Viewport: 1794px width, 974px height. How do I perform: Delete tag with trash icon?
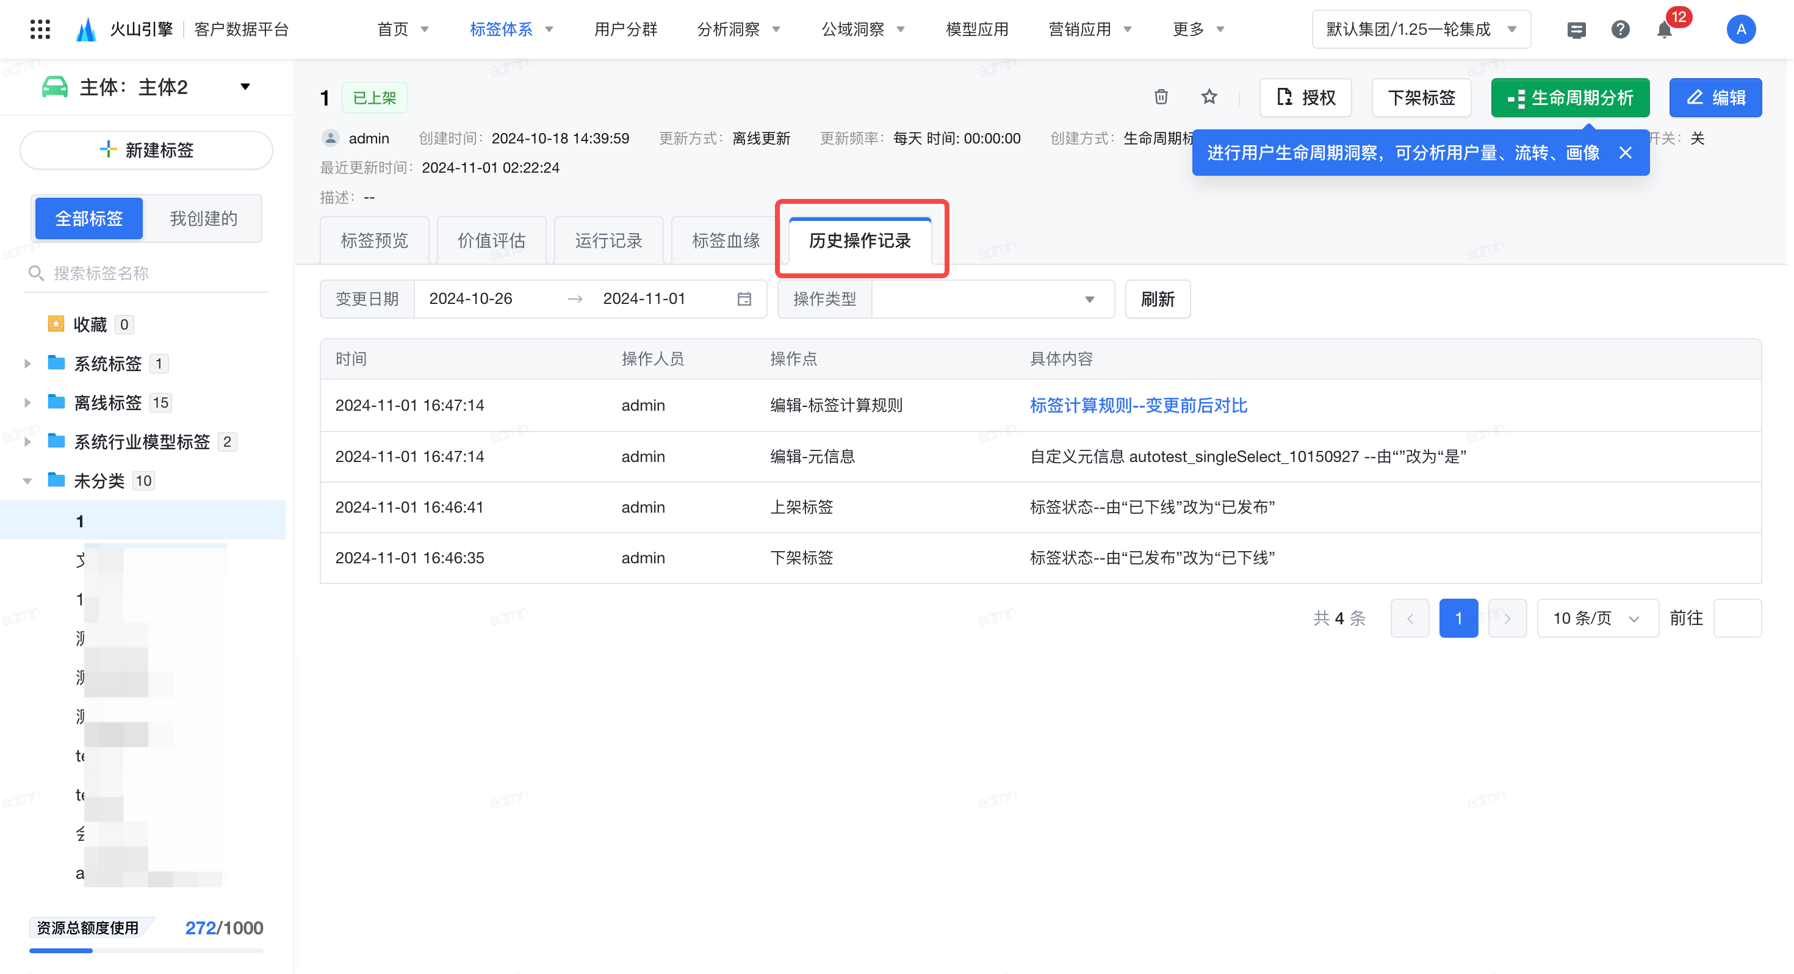pos(1161,97)
